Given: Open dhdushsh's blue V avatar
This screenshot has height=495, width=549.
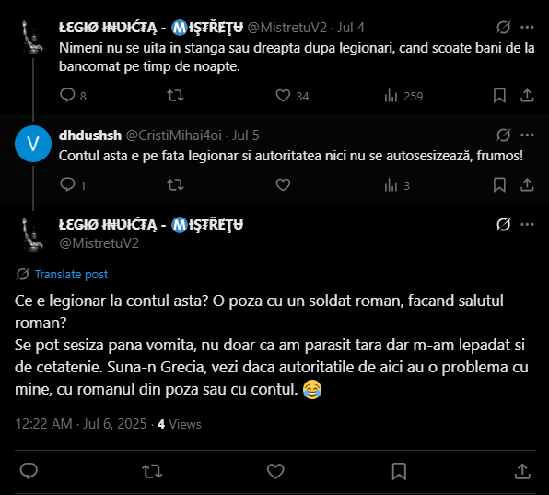Looking at the screenshot, I should [x=33, y=144].
